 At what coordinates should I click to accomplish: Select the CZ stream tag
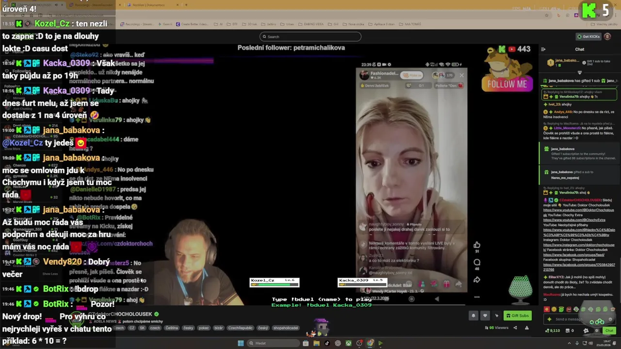pos(131,328)
